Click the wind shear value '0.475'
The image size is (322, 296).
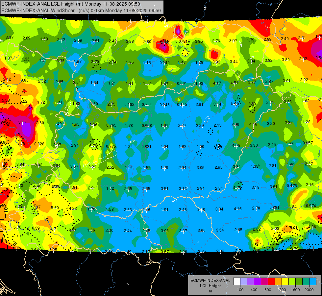[x=292, y=186]
